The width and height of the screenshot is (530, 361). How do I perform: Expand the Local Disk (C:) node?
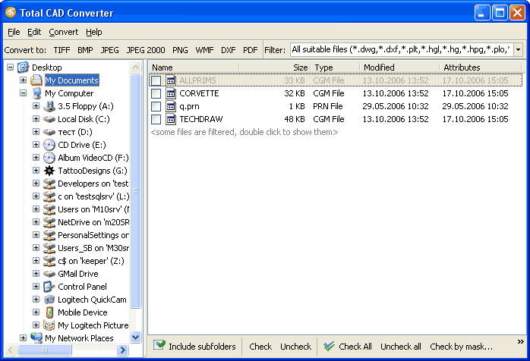point(36,119)
